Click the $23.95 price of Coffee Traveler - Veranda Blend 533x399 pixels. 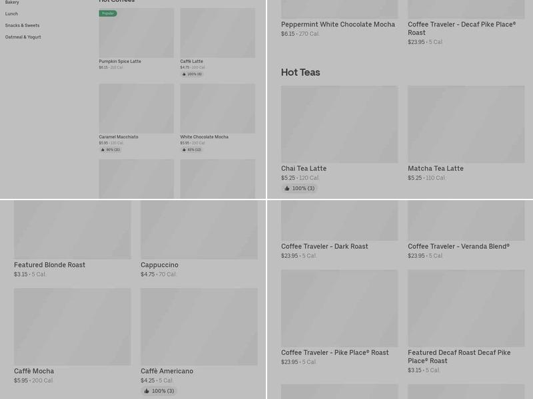(x=416, y=256)
